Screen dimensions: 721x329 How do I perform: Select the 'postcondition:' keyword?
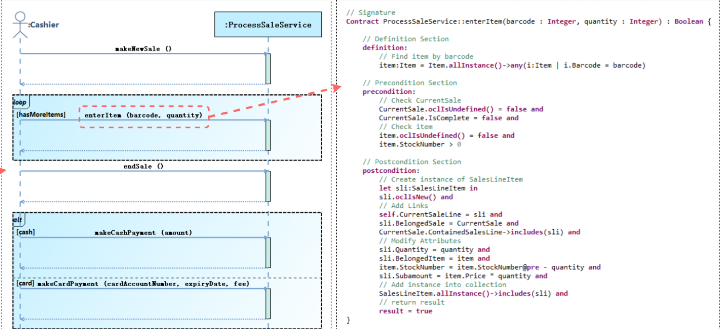tap(391, 171)
